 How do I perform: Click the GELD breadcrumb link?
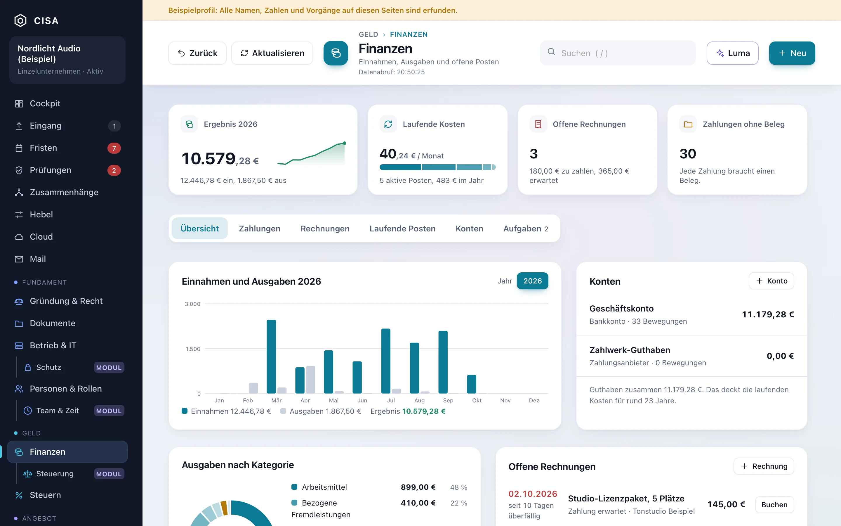pyautogui.click(x=368, y=34)
